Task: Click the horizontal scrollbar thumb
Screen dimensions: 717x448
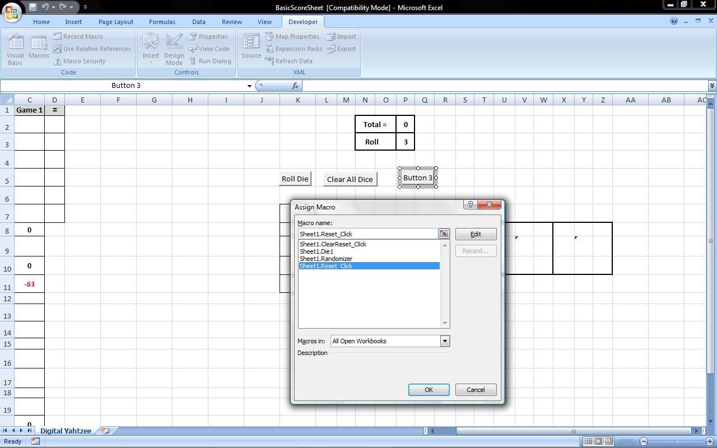Action: [573, 431]
